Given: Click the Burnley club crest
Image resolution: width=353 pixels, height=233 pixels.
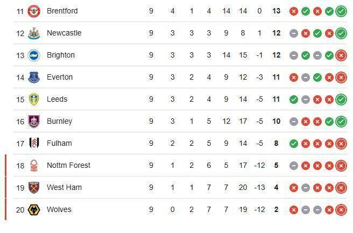Looking at the screenshot, I should click(x=34, y=121).
